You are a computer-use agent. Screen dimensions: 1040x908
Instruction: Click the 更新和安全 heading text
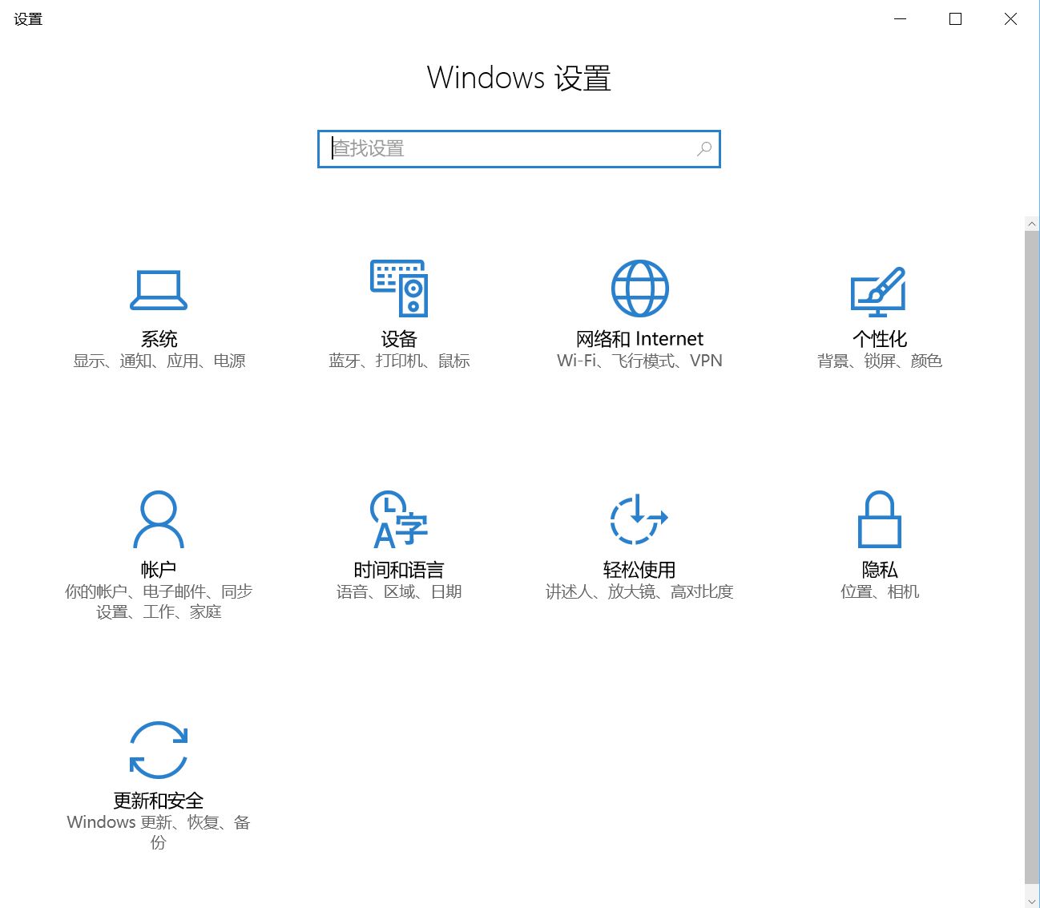pyautogui.click(x=159, y=801)
